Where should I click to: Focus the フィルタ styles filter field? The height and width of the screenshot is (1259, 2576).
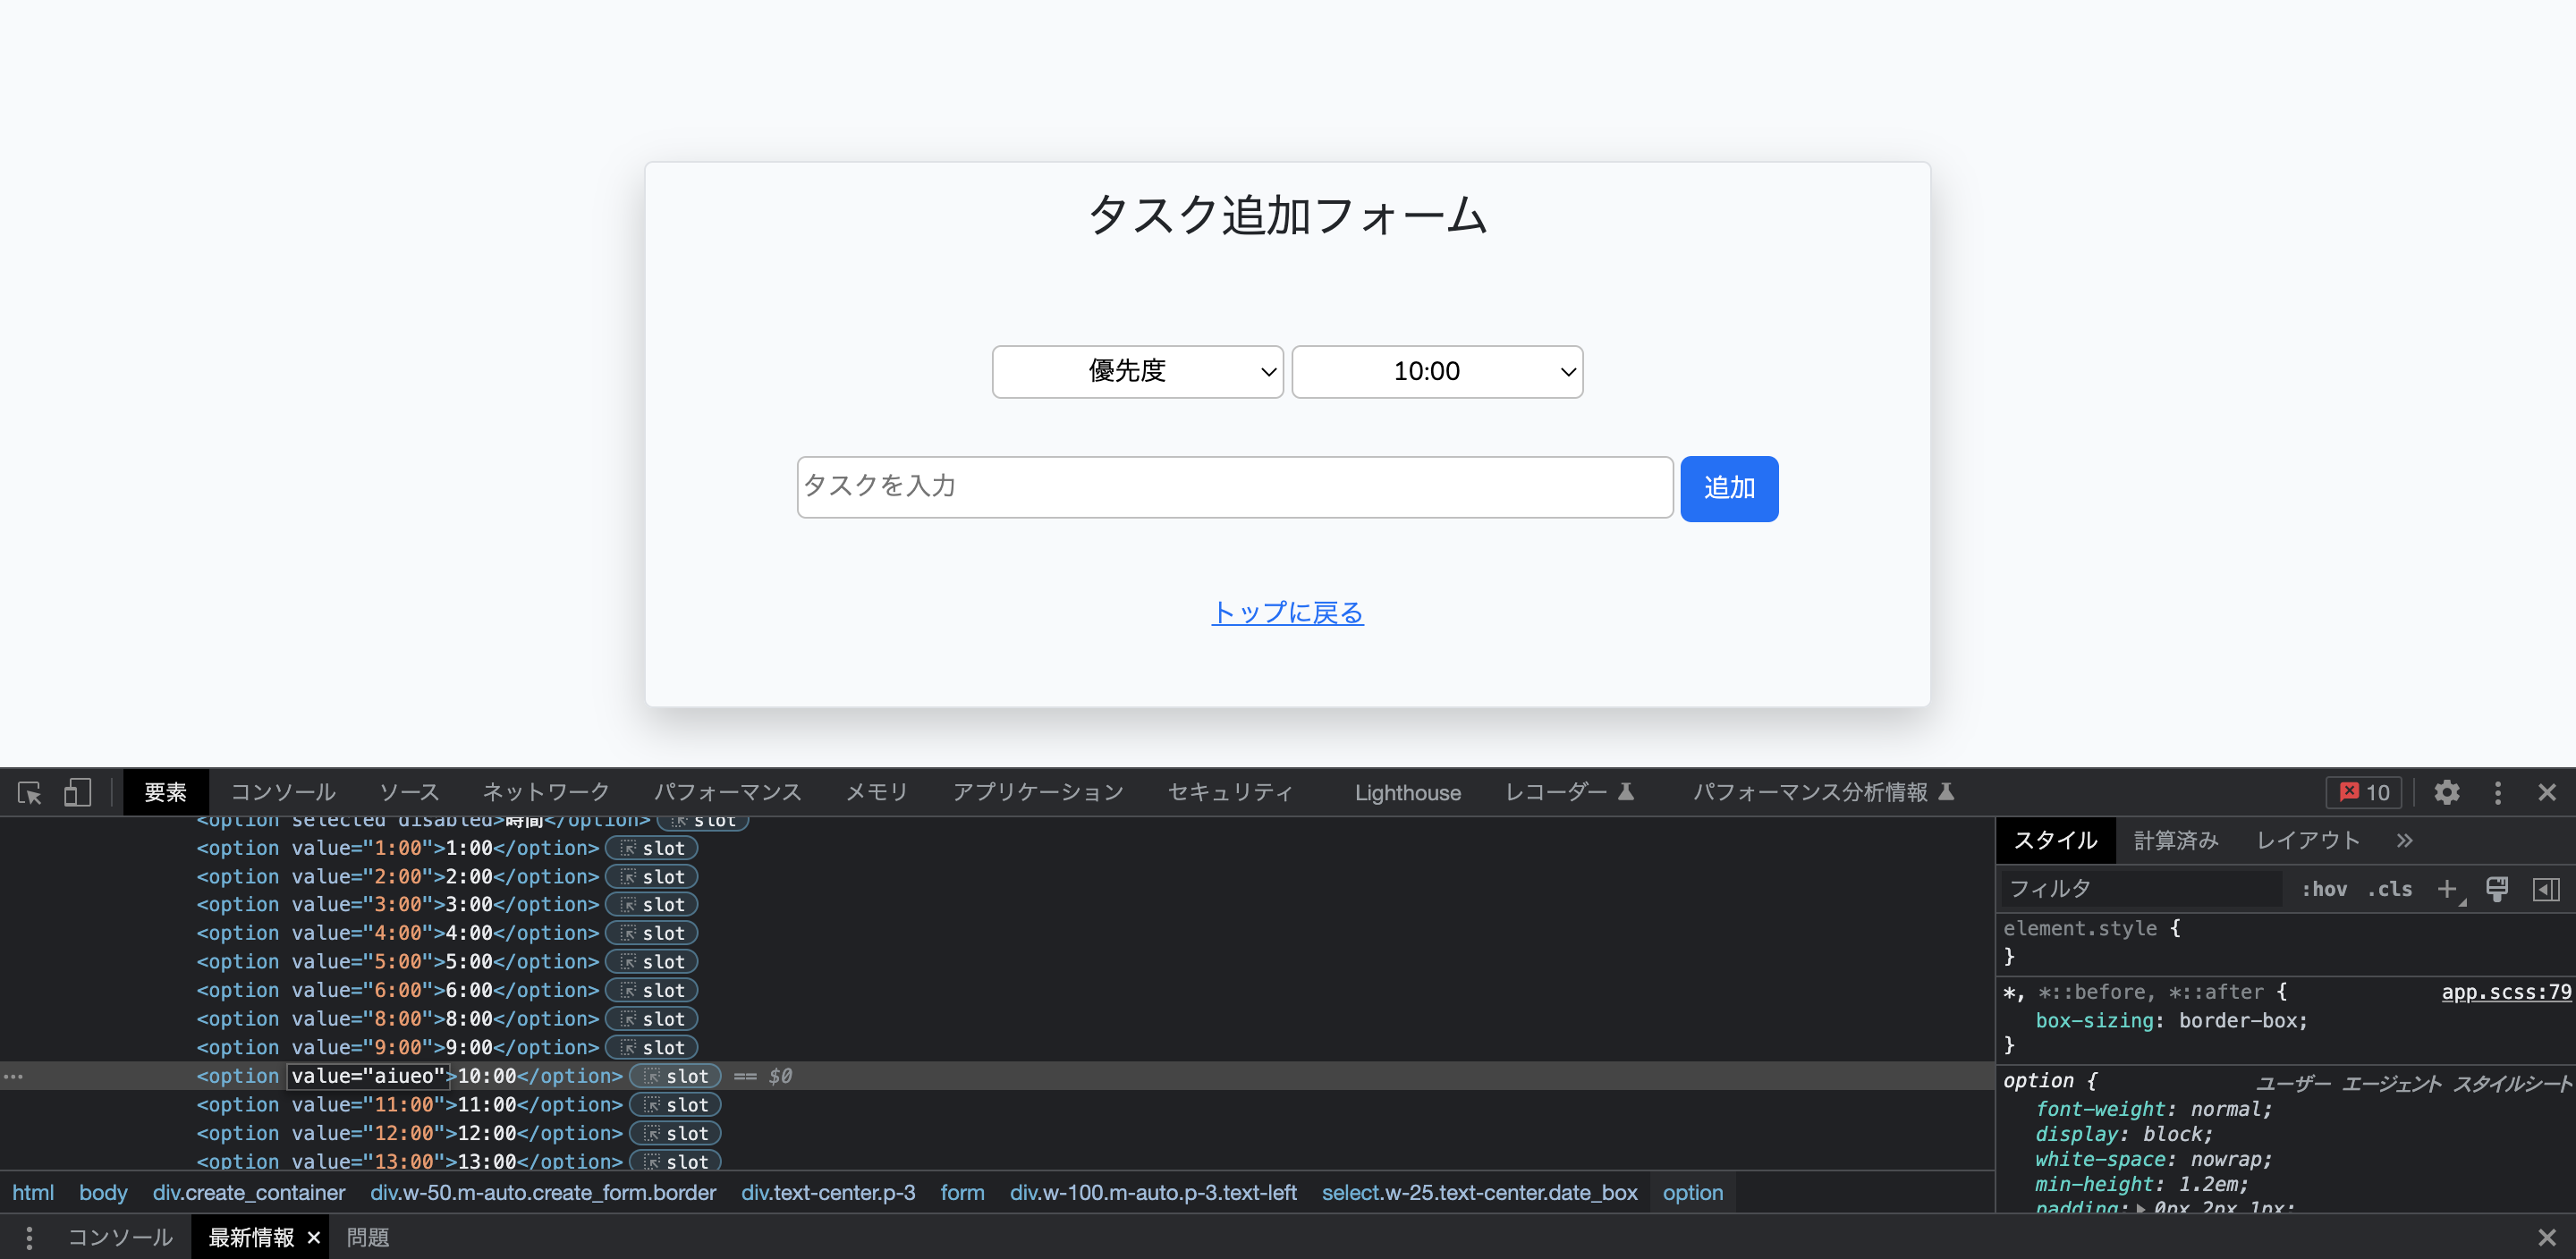click(x=2140, y=888)
